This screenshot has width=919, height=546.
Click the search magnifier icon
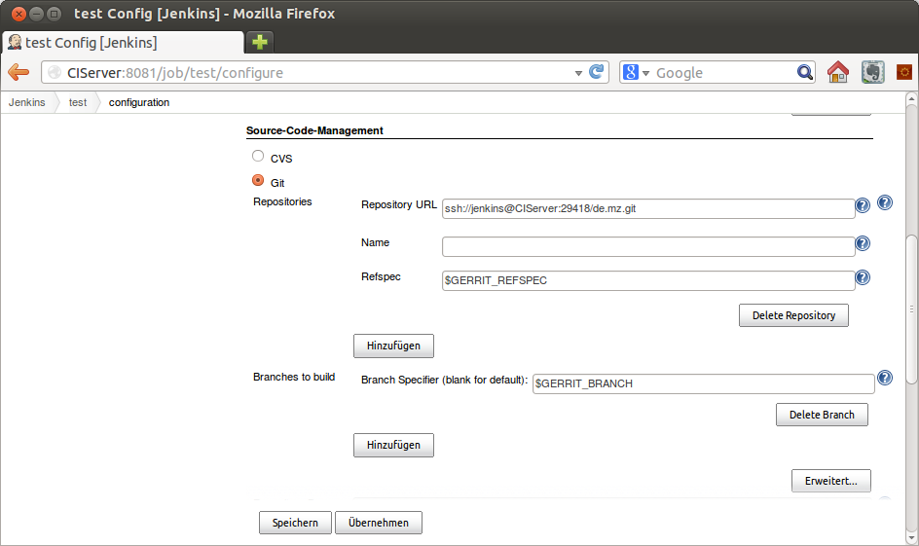[805, 73]
